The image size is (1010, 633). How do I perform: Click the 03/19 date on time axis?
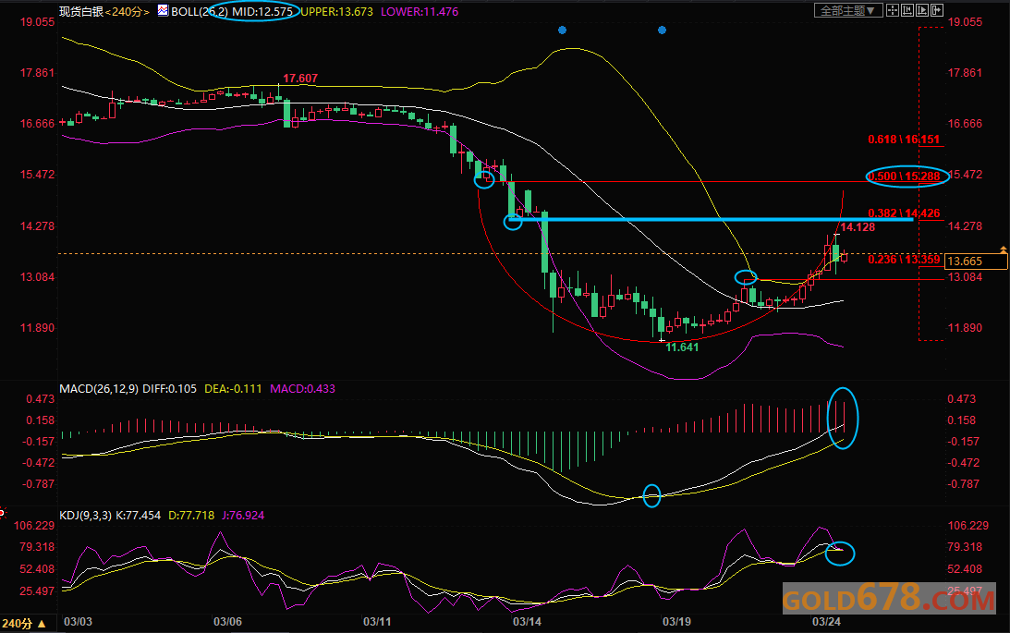tap(676, 622)
